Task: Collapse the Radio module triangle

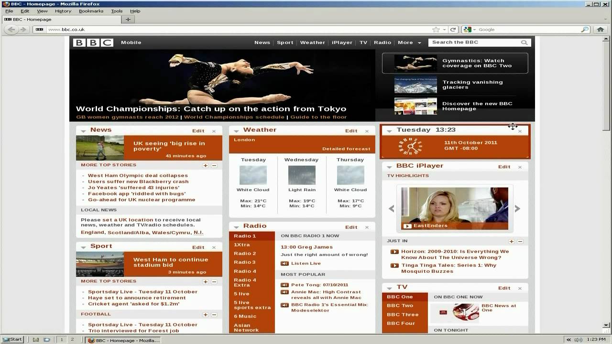Action: (236, 227)
